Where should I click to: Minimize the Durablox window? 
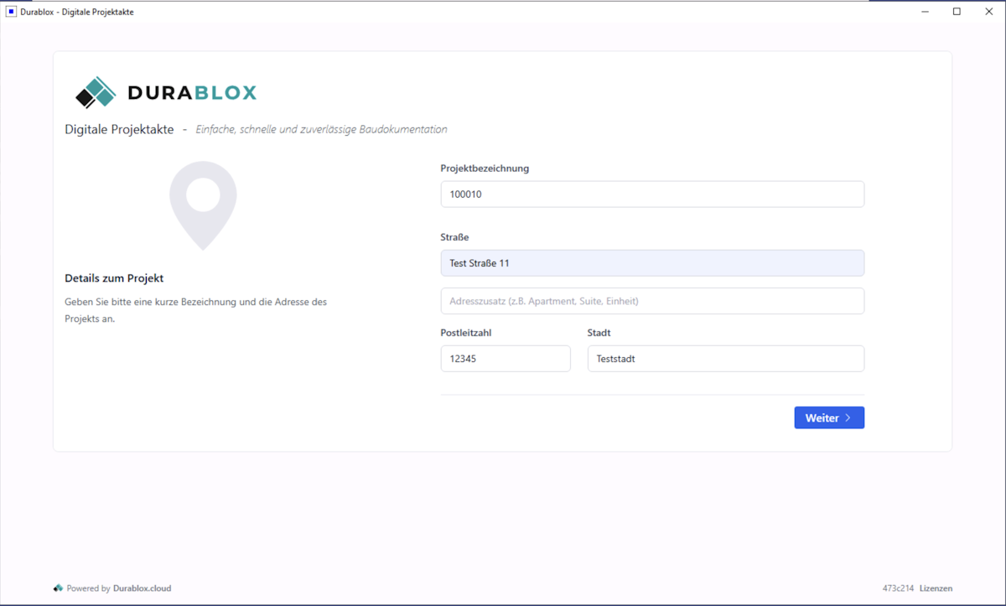pos(926,12)
